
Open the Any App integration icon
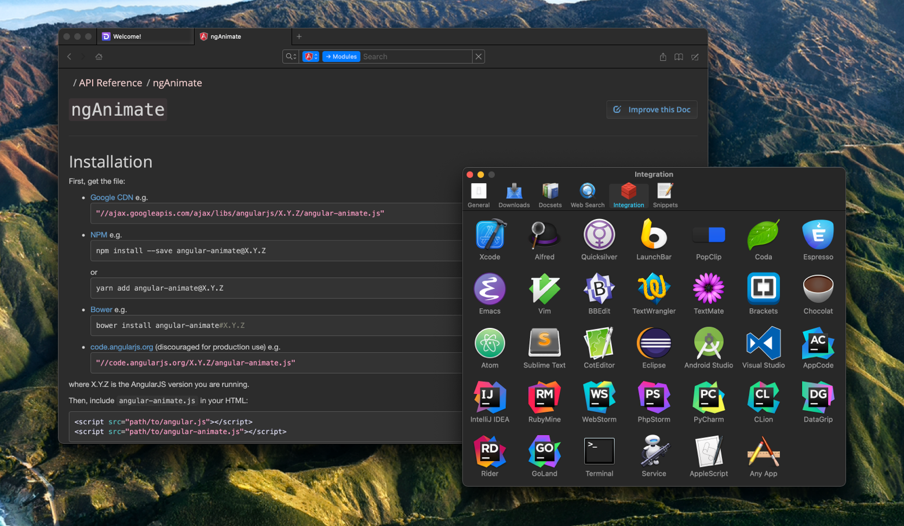pyautogui.click(x=763, y=451)
